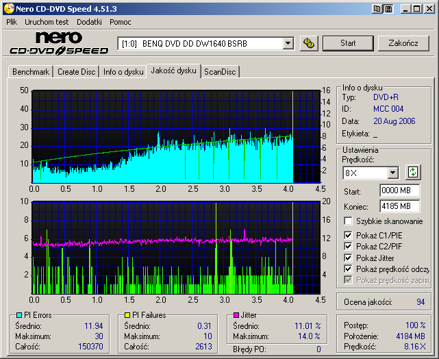Click the Start button

[x=348, y=43]
